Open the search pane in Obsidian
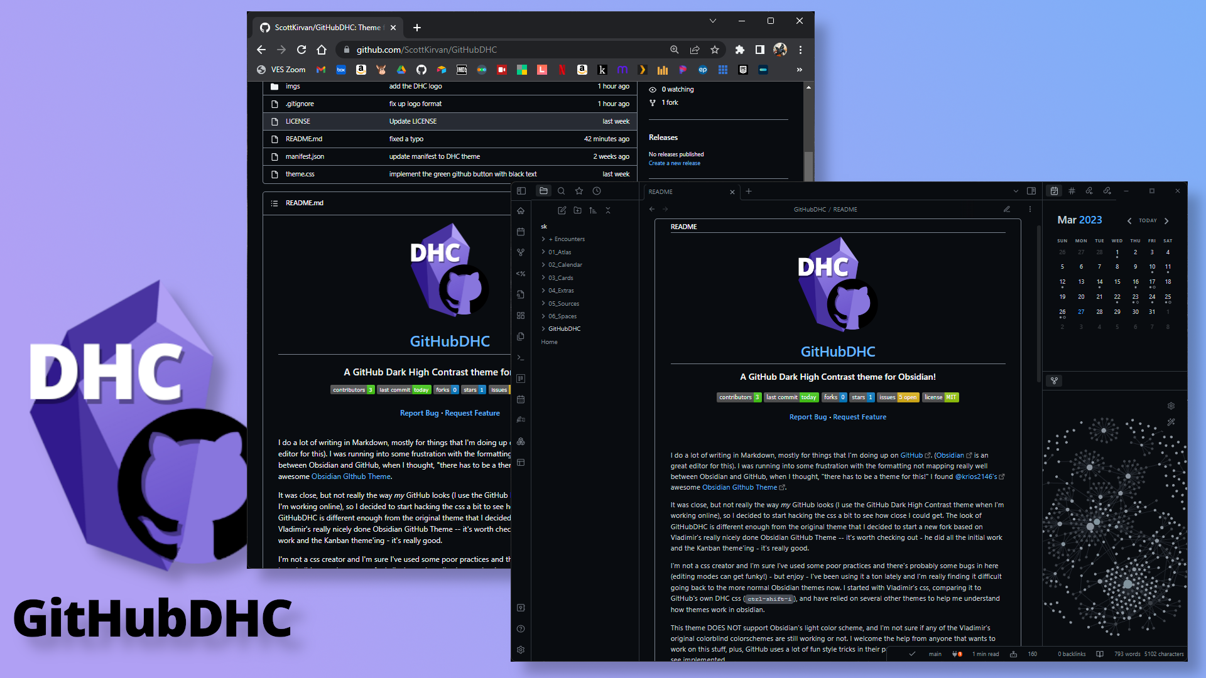The width and height of the screenshot is (1206, 678). point(562,191)
